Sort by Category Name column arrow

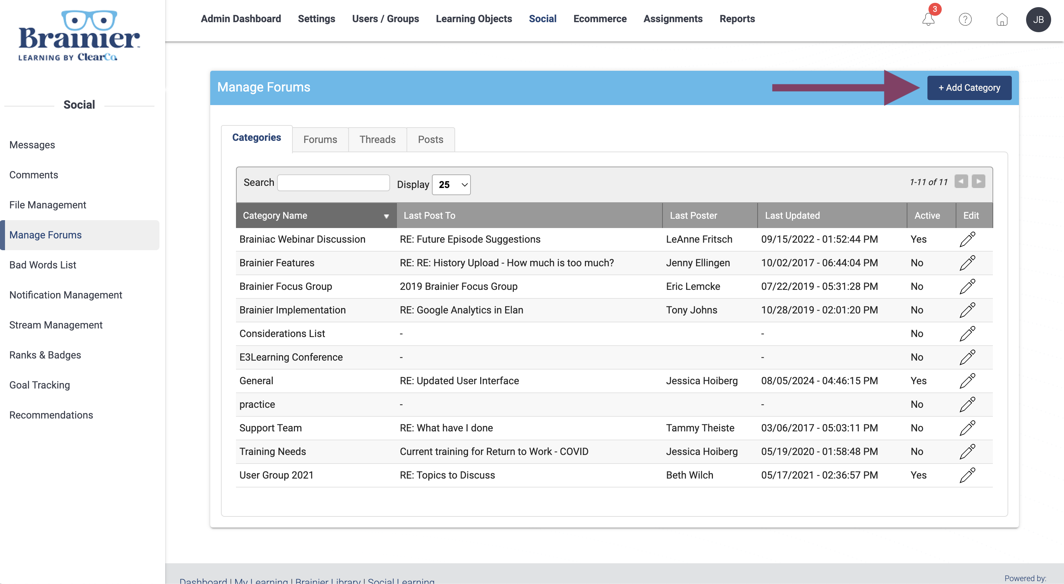pyautogui.click(x=386, y=216)
